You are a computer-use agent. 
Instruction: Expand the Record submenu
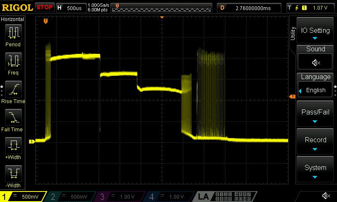[x=315, y=142]
